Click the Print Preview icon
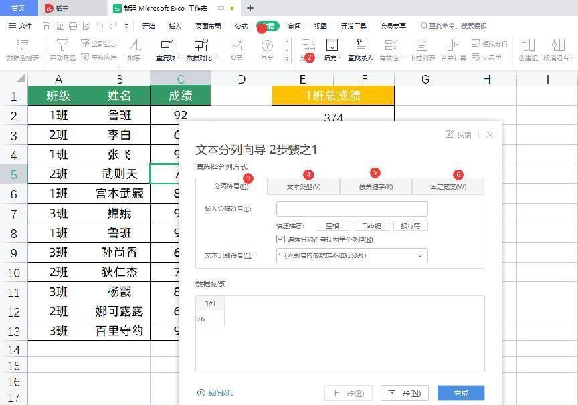The width and height of the screenshot is (578, 405). click(86, 26)
